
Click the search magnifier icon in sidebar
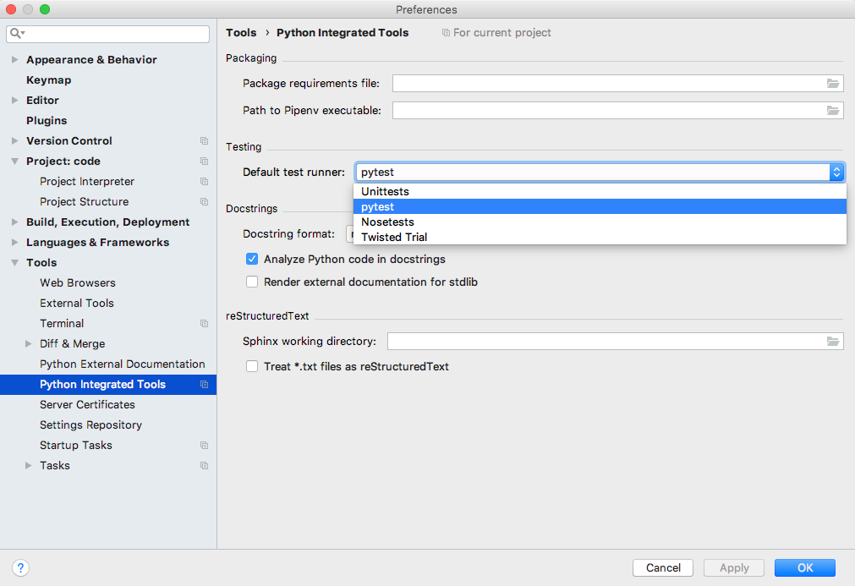pos(15,33)
